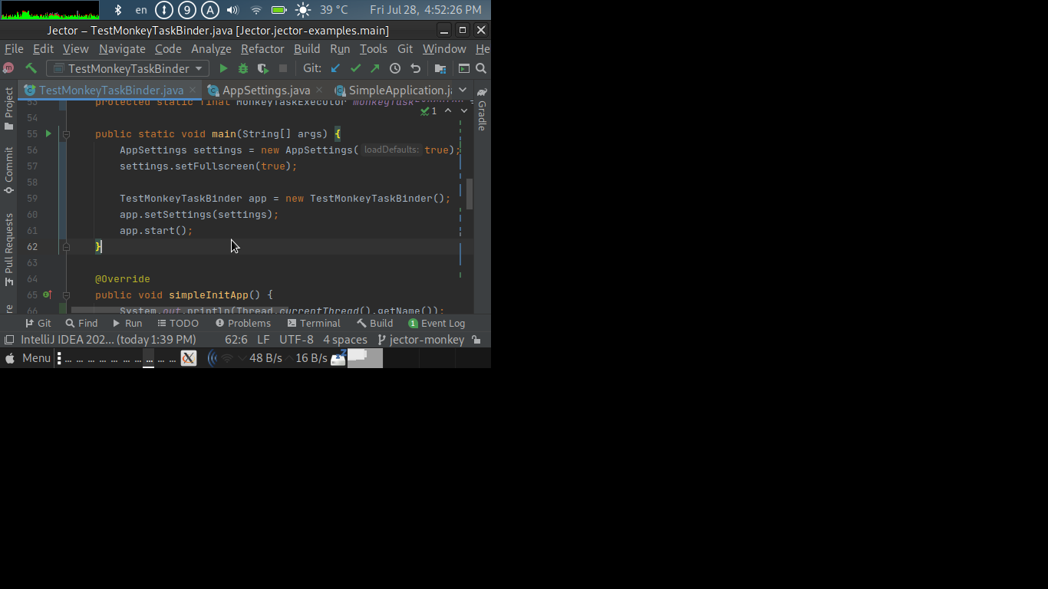Go to next highlighted problem arrow
Screen dimensions: 1048x589
[464, 111]
